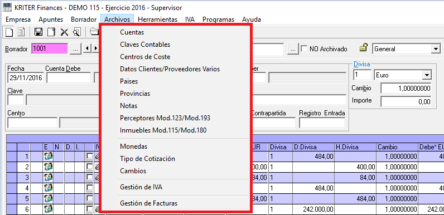Click the open padlock icon
The image size is (444, 215).
point(364,48)
